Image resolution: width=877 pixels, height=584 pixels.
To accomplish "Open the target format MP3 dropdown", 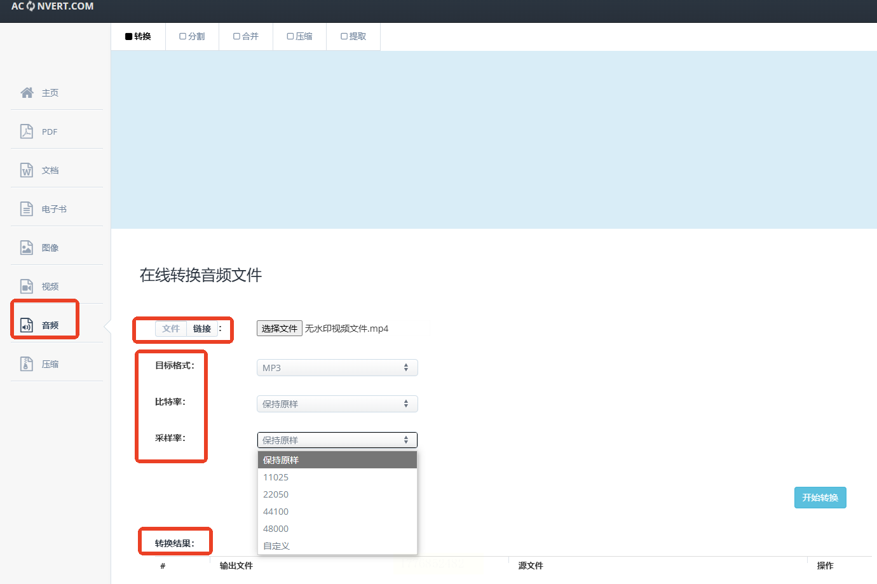I will (337, 368).
